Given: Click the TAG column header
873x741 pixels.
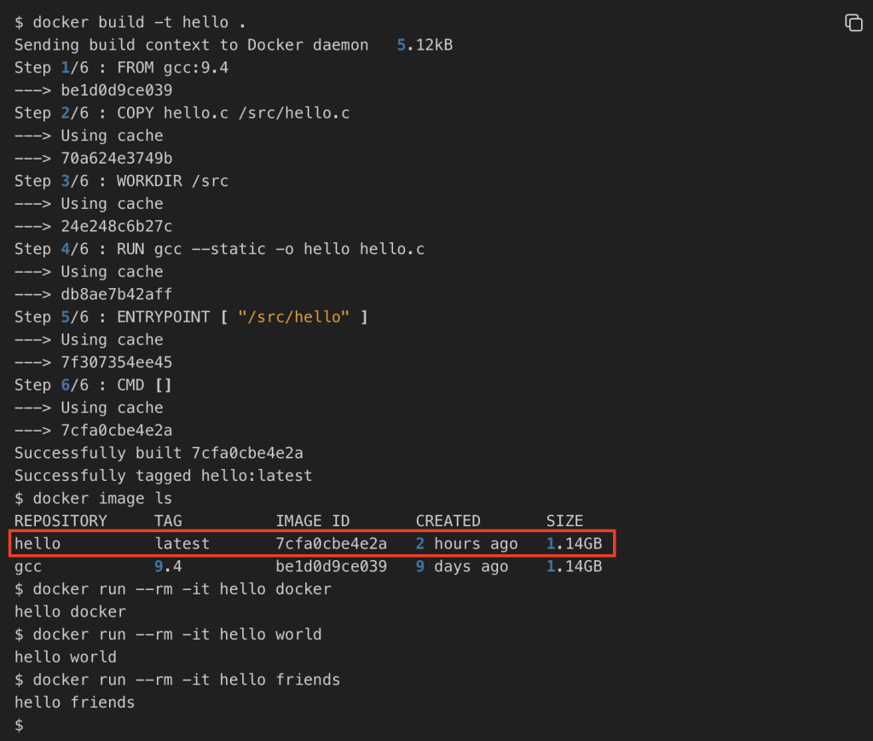Looking at the screenshot, I should (x=168, y=521).
